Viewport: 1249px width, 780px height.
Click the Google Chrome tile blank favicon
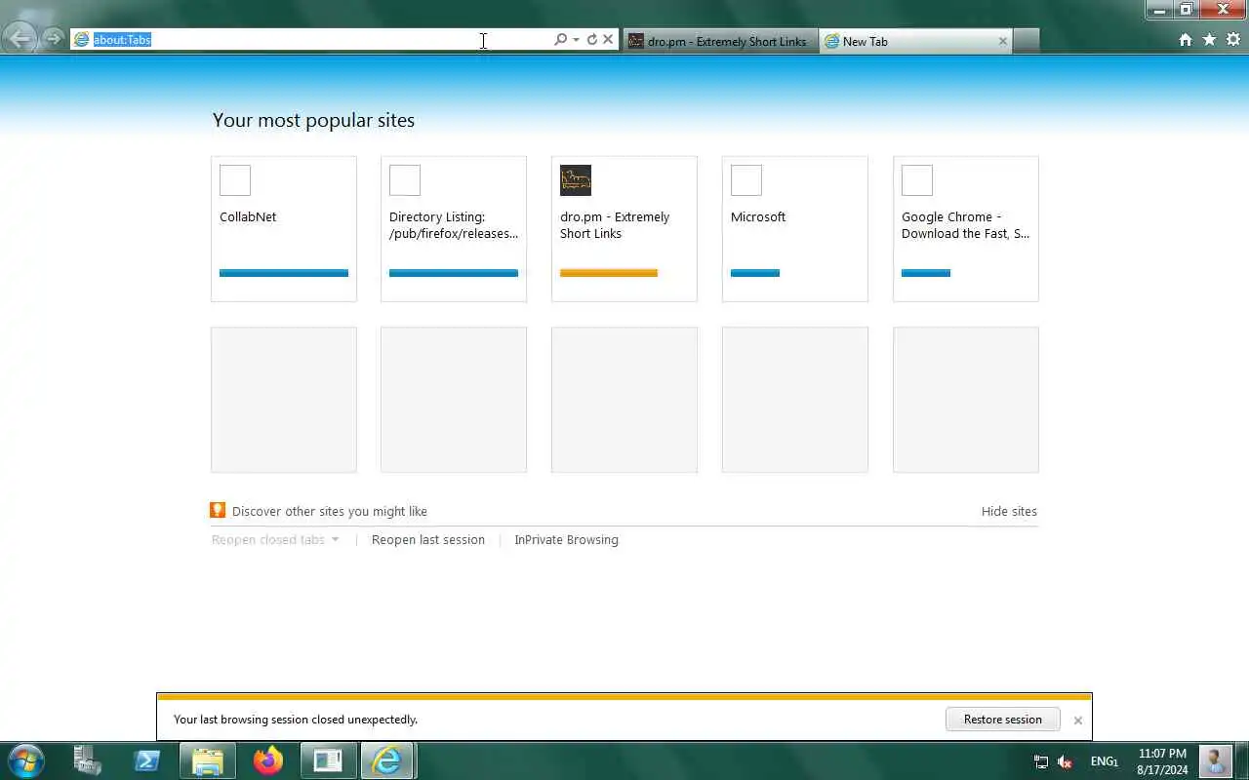coord(917,180)
